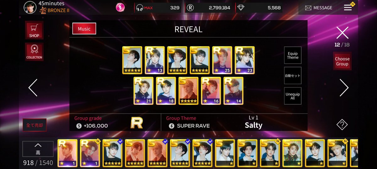This screenshot has height=169, width=377.
Task: Click the Equip Theme button
Action: (x=293, y=55)
